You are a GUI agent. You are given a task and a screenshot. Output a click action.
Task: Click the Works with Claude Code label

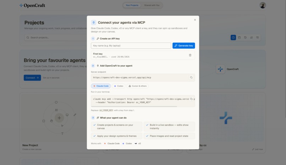pos(112,143)
